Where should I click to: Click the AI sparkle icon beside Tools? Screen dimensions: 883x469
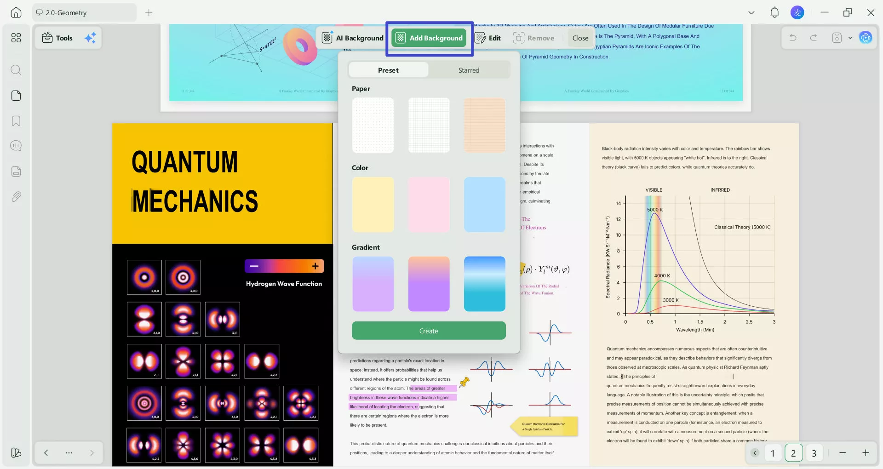pyautogui.click(x=90, y=38)
